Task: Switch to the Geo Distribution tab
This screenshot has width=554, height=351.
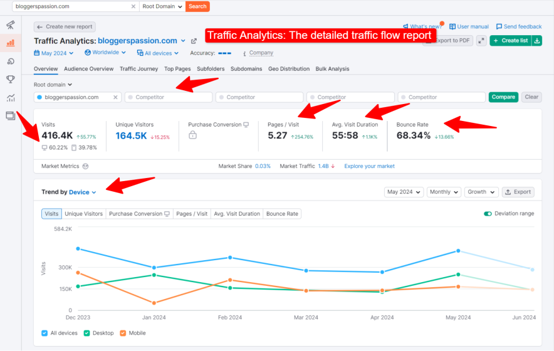Action: 289,69
